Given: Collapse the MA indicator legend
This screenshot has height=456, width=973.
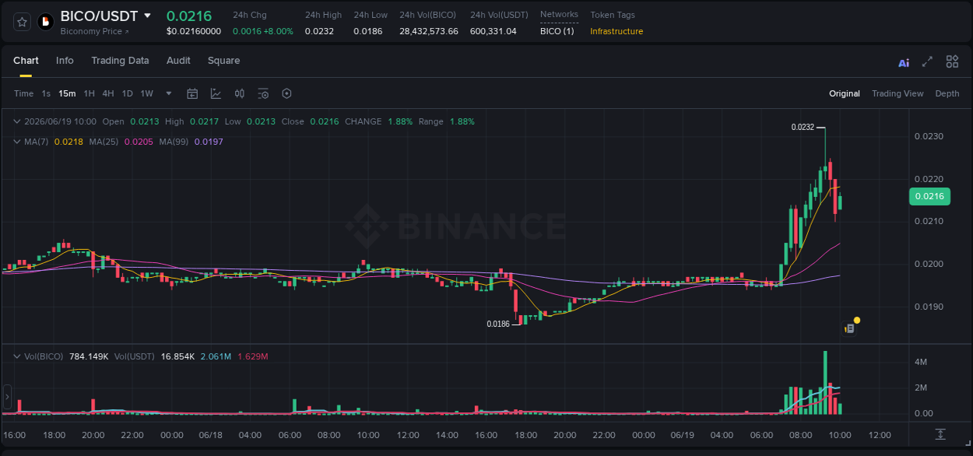Looking at the screenshot, I should (17, 142).
